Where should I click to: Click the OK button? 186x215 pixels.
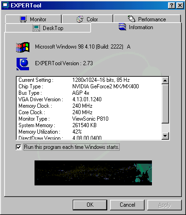click(x=90, y=205)
